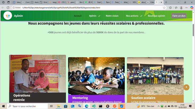Switch to the Créer browser tab
Screen dimensions: 195x109
point(151,2)
